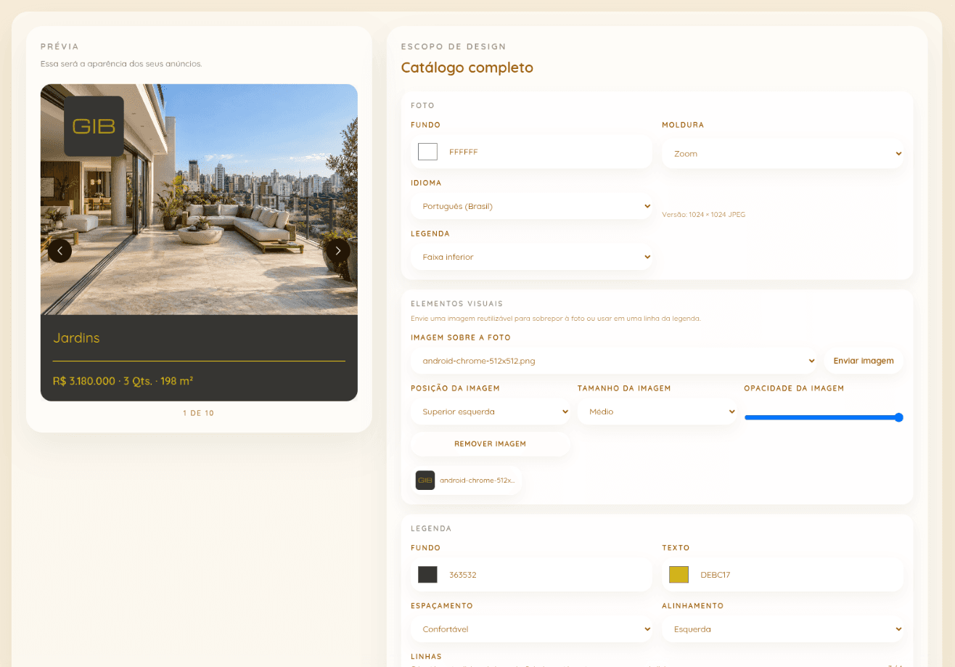Viewport: 955px width, 667px height.
Task: Go to previous preview slide arrow
Action: 60,250
